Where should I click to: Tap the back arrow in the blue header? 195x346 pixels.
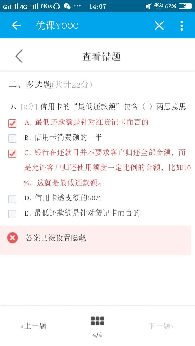click(16, 26)
